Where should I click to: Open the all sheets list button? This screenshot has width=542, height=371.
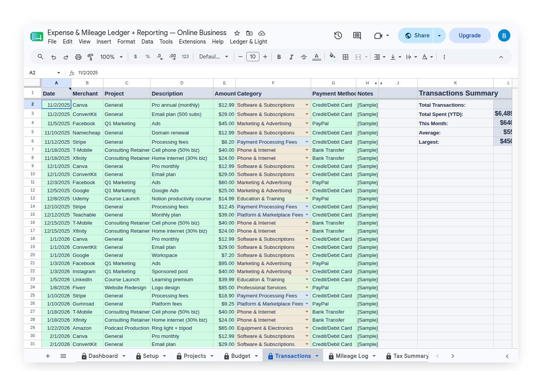[63, 356]
